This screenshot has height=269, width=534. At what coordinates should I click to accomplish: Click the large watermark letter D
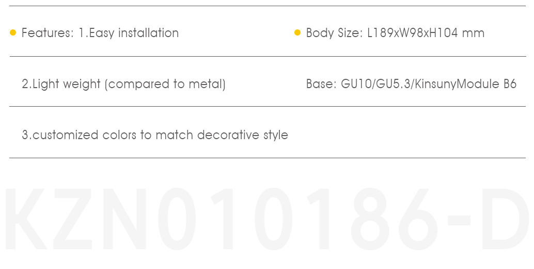(505, 220)
